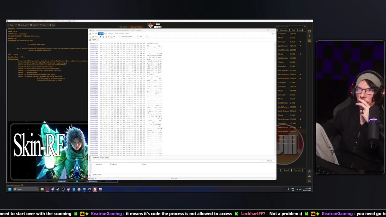386x217 pixels.
Task: Sort by the Category column header
Action: [x=283, y=30]
